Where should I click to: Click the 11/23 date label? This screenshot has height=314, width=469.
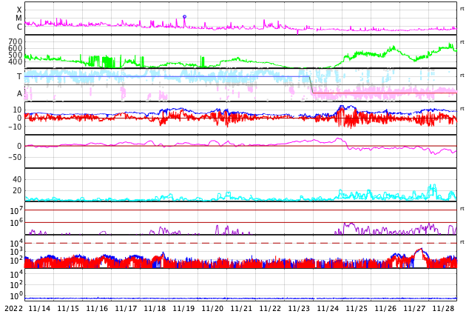299,308
